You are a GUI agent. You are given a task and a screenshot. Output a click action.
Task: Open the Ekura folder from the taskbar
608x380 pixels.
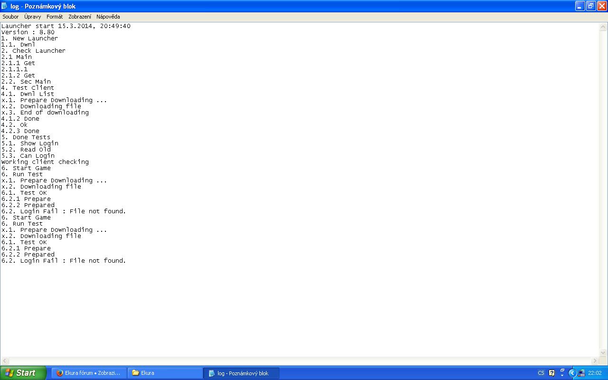(x=165, y=373)
